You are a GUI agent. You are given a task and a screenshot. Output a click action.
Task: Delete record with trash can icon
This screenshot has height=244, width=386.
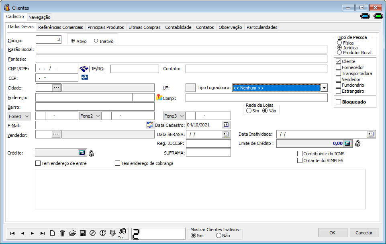pos(63,233)
